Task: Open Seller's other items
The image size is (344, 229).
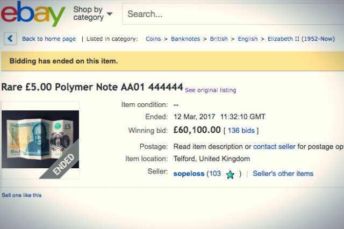Action: pos(283,174)
